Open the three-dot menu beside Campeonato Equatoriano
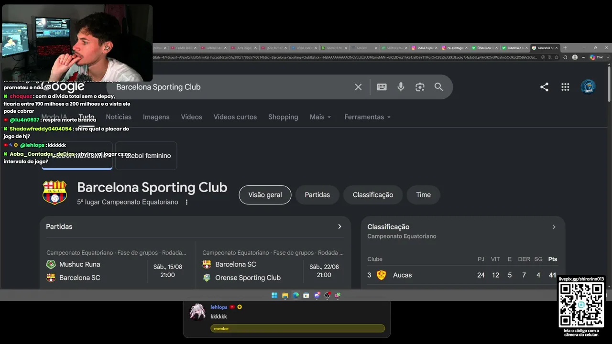612x344 pixels. coord(186,202)
